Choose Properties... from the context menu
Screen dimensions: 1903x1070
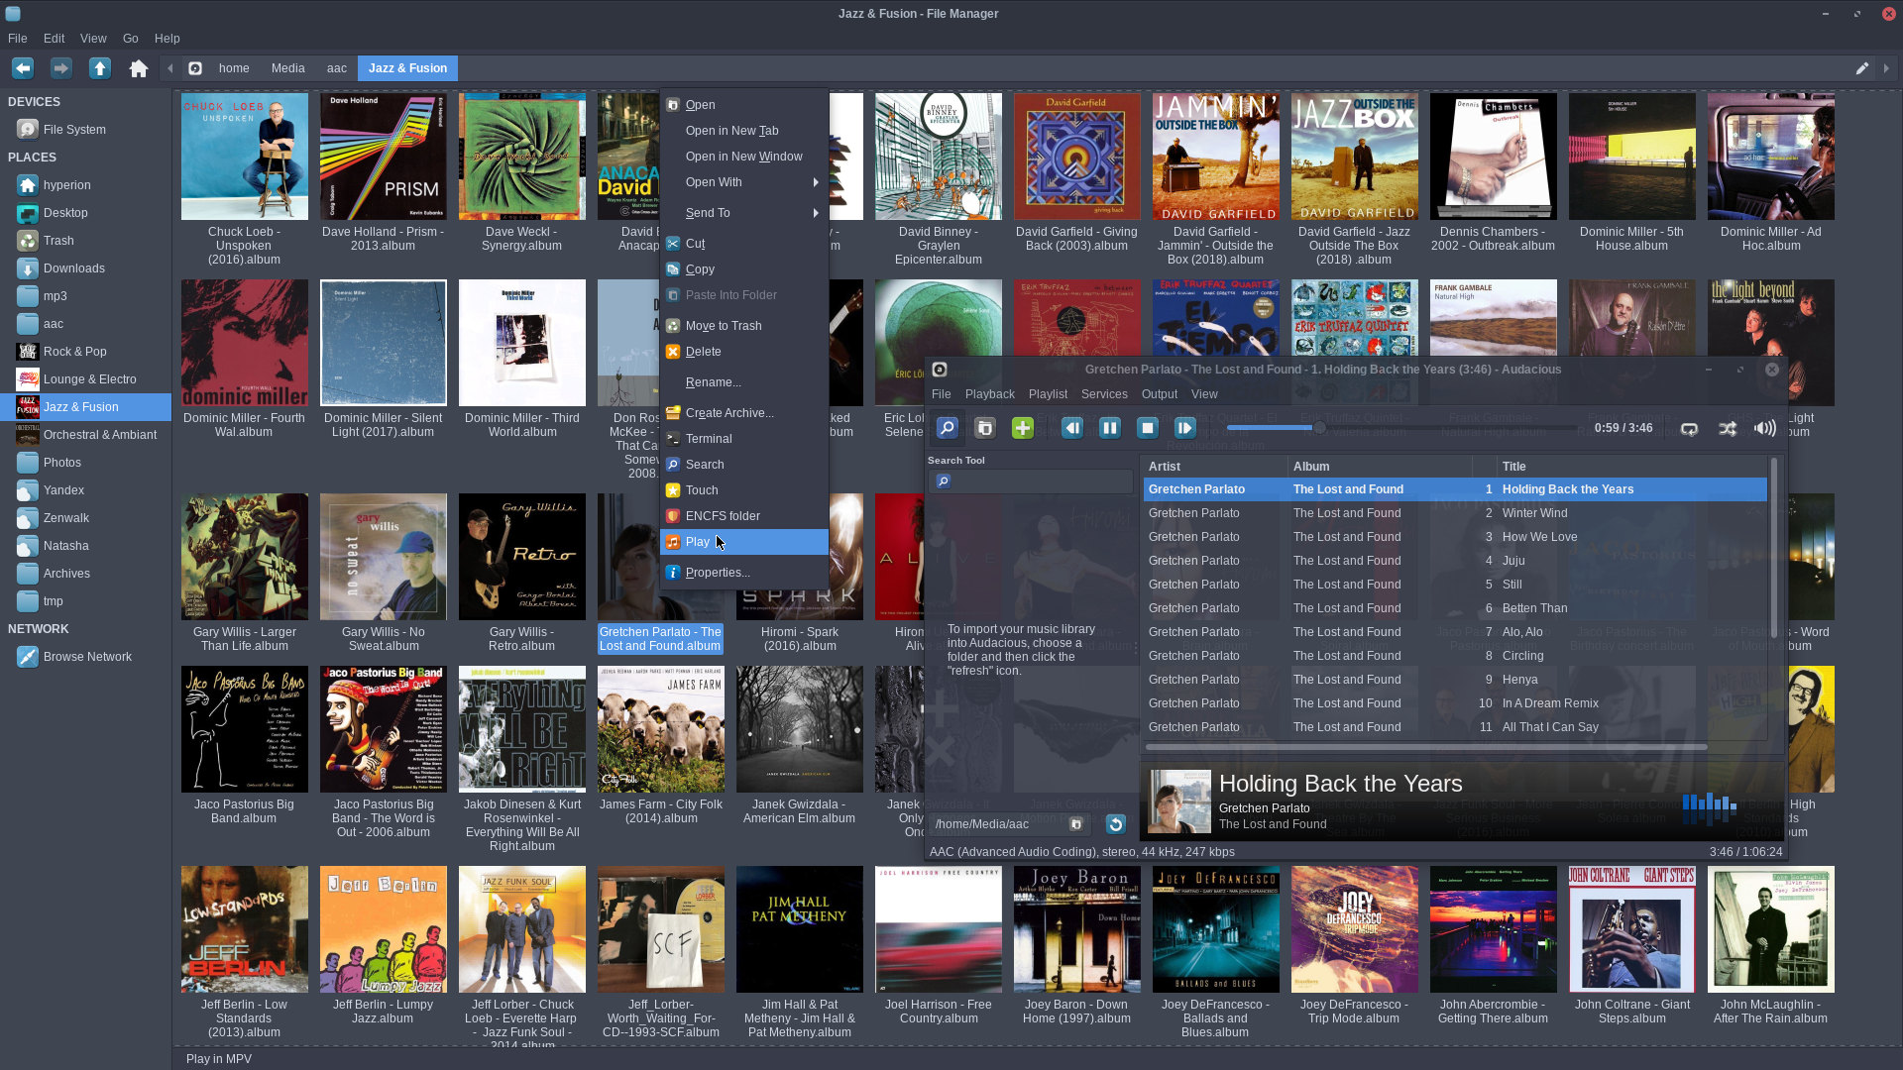click(x=744, y=573)
